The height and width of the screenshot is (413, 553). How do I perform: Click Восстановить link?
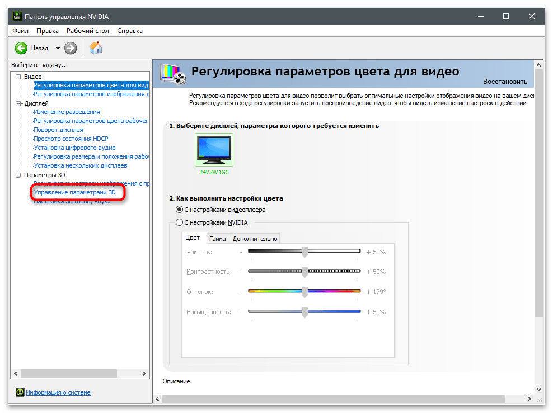pos(505,82)
